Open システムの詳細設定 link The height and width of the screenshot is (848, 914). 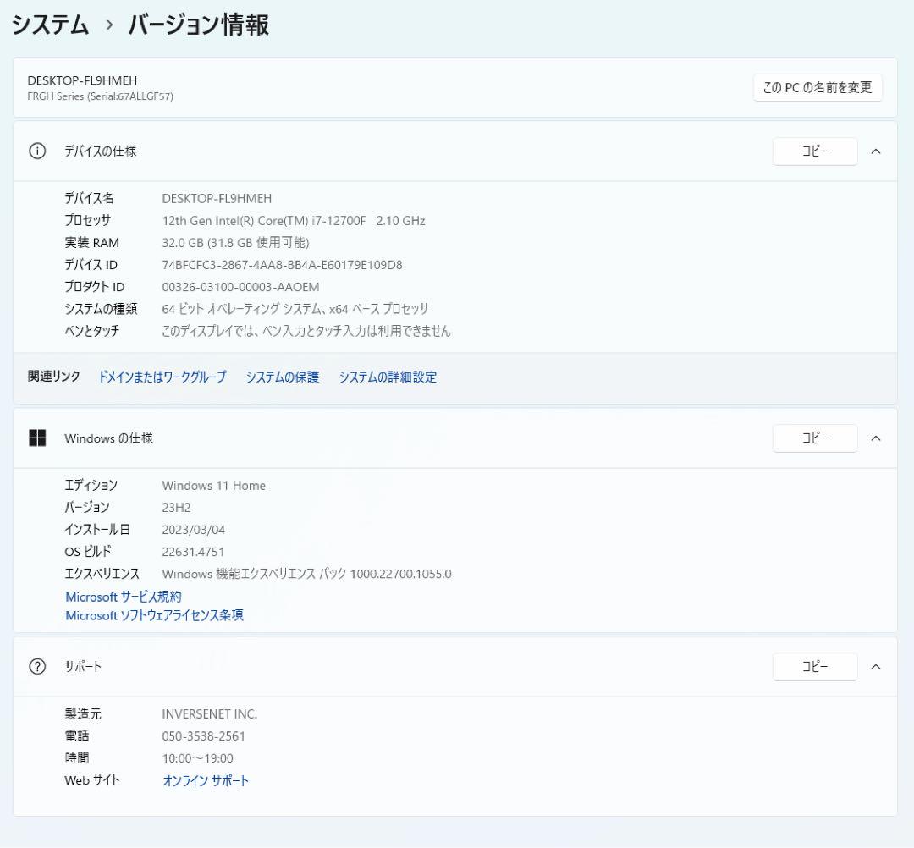pyautogui.click(x=388, y=377)
